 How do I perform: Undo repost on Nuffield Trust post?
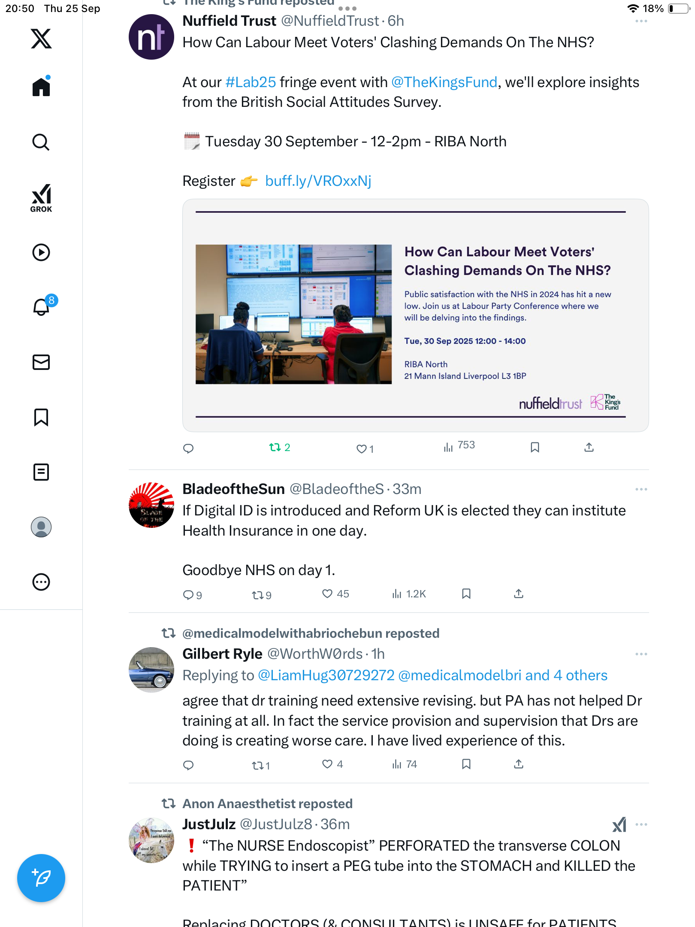click(275, 448)
